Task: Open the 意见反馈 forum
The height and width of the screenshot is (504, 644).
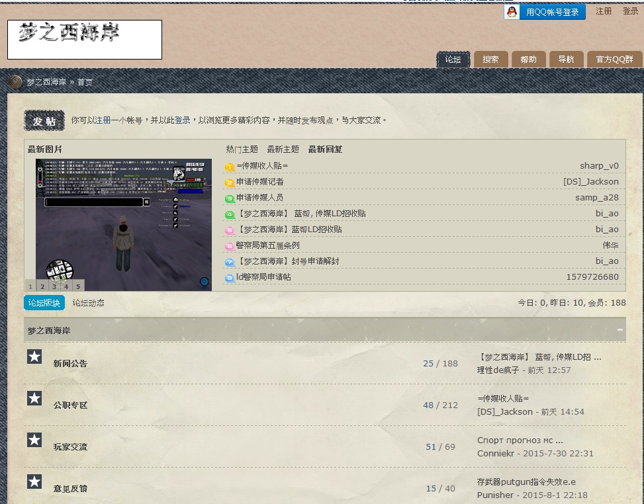Action: pos(70,489)
